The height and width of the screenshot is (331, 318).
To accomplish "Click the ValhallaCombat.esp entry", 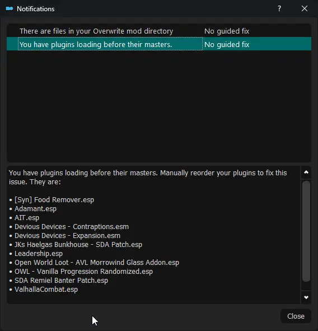I will [46, 290].
